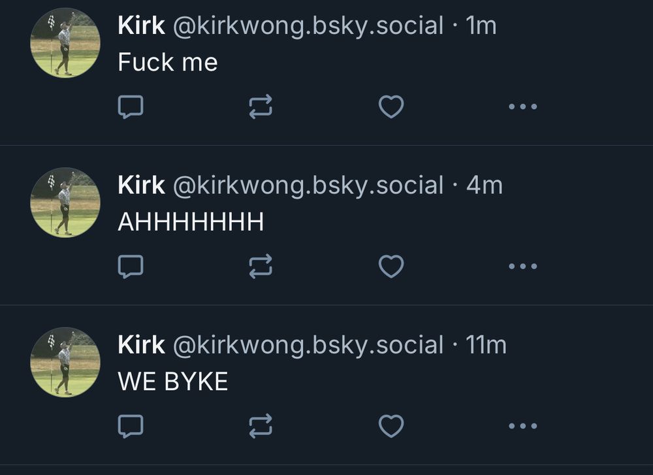Repost the "Fuck me" post
This screenshot has height=475, width=653.
(261, 106)
